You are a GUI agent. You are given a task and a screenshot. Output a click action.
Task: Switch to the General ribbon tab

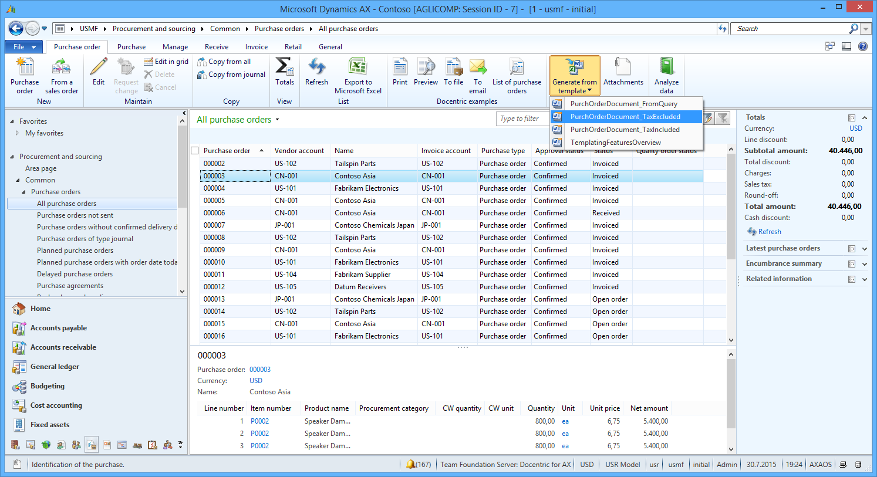pos(330,47)
